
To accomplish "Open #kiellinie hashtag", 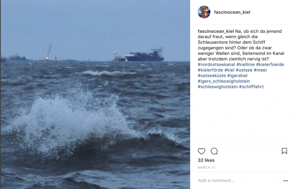I will [x=245, y=64].
